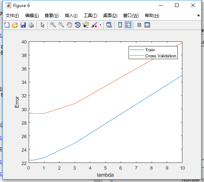Click the Link Plot icon
The width and height of the screenshot is (204, 182).
point(109,25)
